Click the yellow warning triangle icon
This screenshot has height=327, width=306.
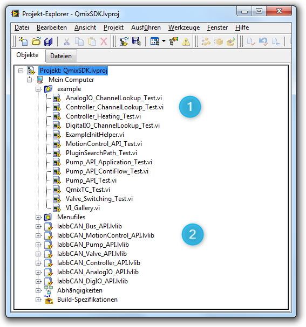pyautogui.click(x=186, y=41)
